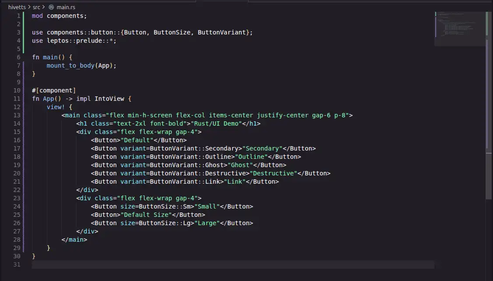Click ButtonVariant::Ghost on line 19
The width and height of the screenshot is (493, 281).
(187, 165)
